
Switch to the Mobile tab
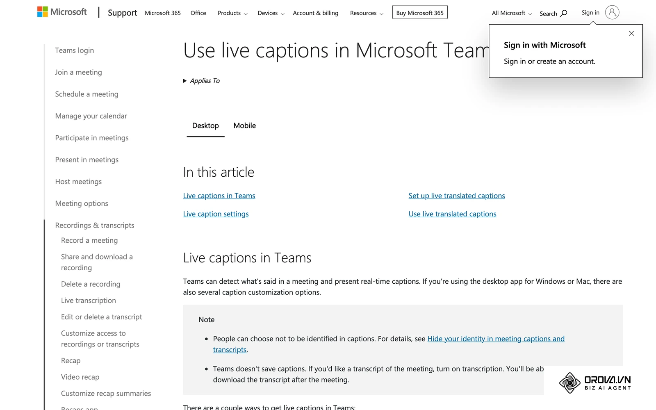point(245,126)
